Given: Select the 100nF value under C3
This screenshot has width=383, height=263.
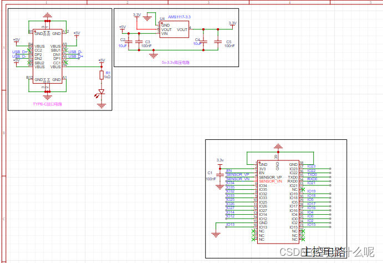Looking at the screenshot, I should 146,45.
